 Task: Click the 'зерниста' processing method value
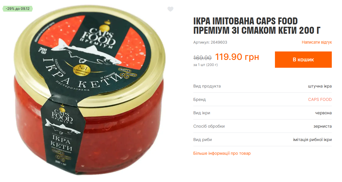322,126
